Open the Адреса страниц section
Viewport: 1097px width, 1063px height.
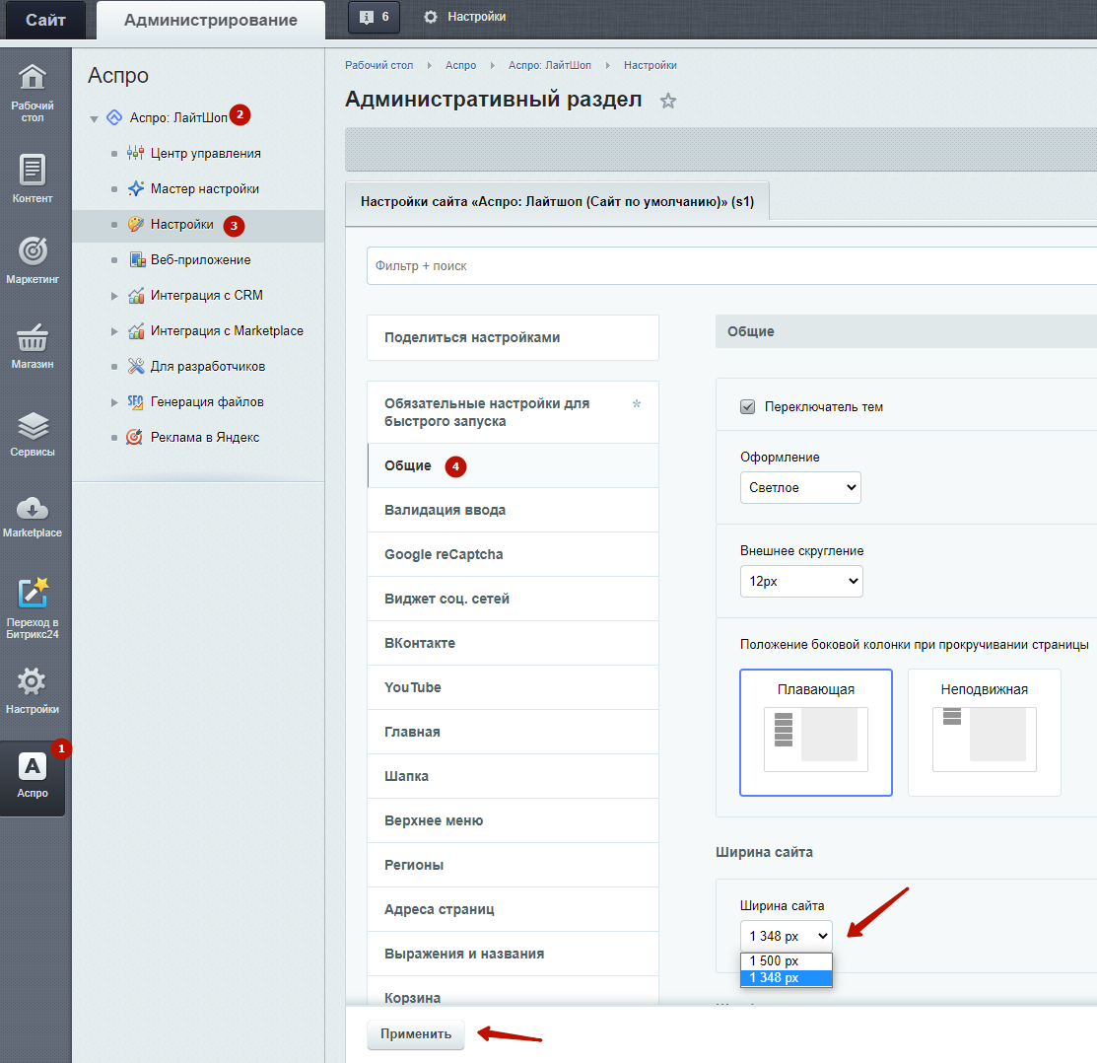tap(513, 909)
